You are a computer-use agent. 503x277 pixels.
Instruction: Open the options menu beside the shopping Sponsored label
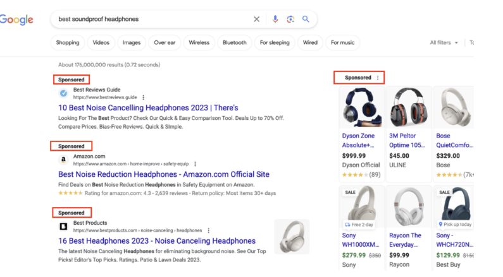click(378, 78)
